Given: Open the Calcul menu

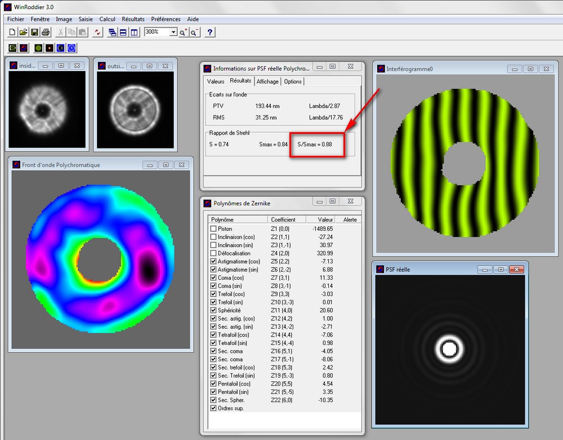Looking at the screenshot, I should click(107, 19).
